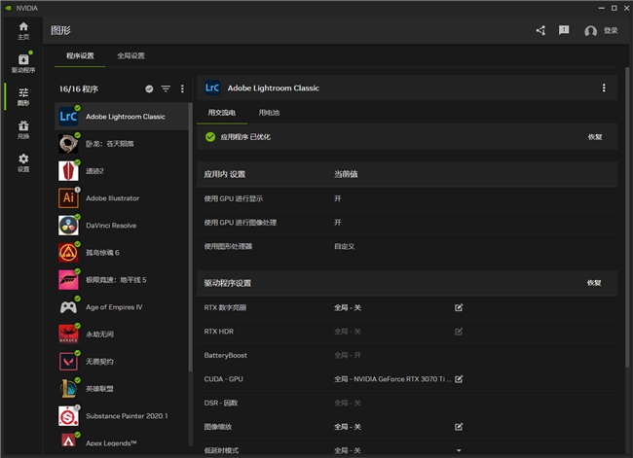Switch to the 全局设置 tab
Image resolution: width=633 pixels, height=458 pixels.
(130, 55)
